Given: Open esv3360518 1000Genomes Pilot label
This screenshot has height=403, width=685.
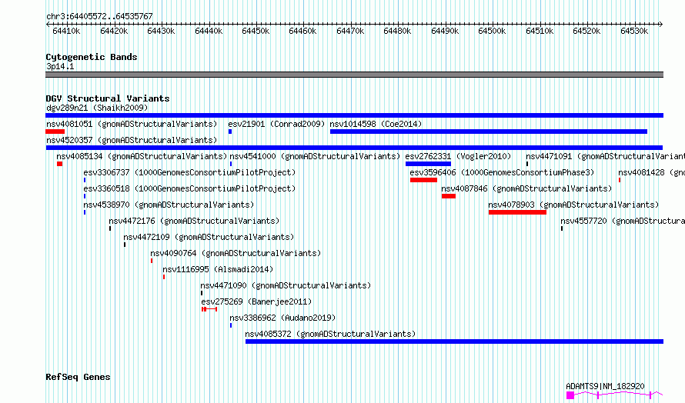Looking at the screenshot, I should click(x=189, y=188).
